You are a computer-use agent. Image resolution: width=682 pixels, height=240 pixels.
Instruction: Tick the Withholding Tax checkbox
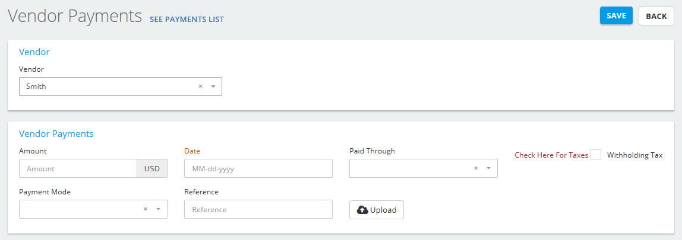[596, 155]
